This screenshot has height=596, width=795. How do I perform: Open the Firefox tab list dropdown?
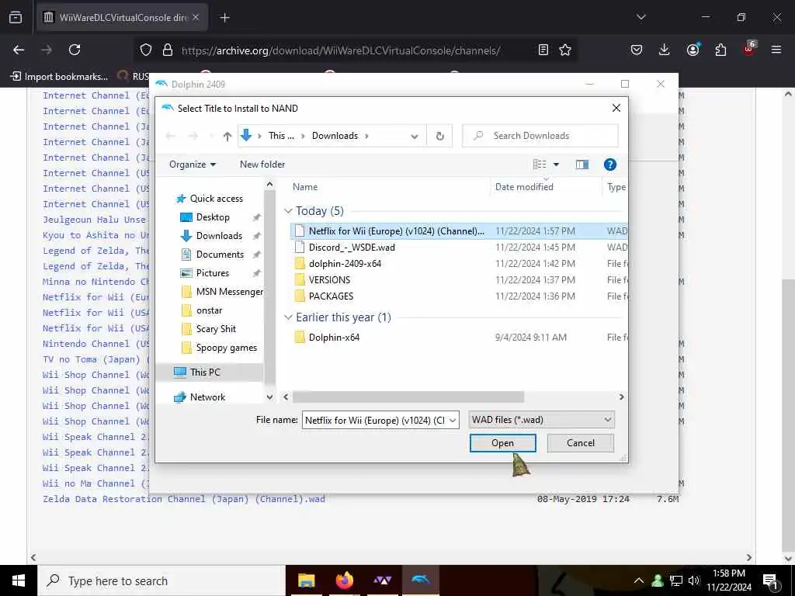[641, 17]
